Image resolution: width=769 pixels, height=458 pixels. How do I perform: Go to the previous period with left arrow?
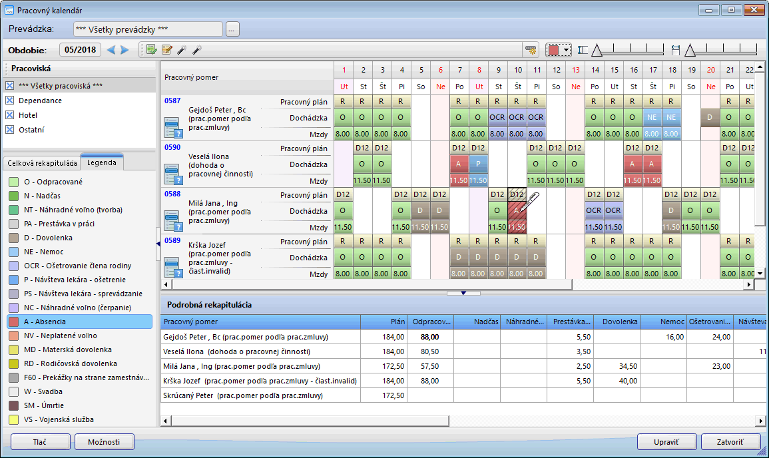pyautogui.click(x=111, y=50)
